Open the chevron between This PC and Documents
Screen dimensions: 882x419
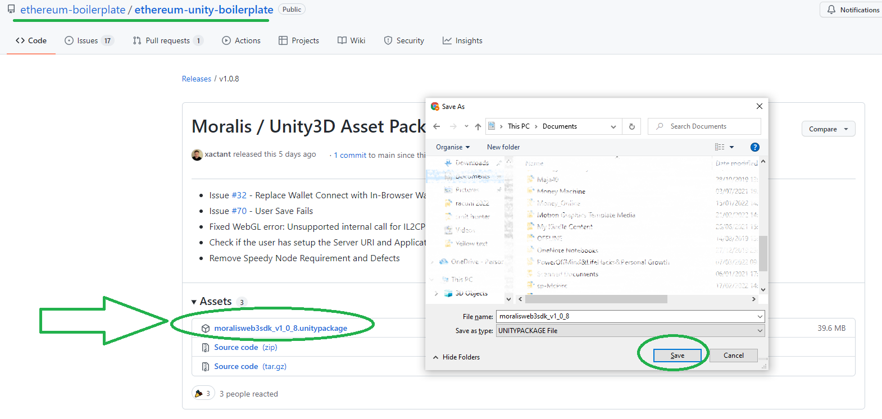click(x=536, y=126)
